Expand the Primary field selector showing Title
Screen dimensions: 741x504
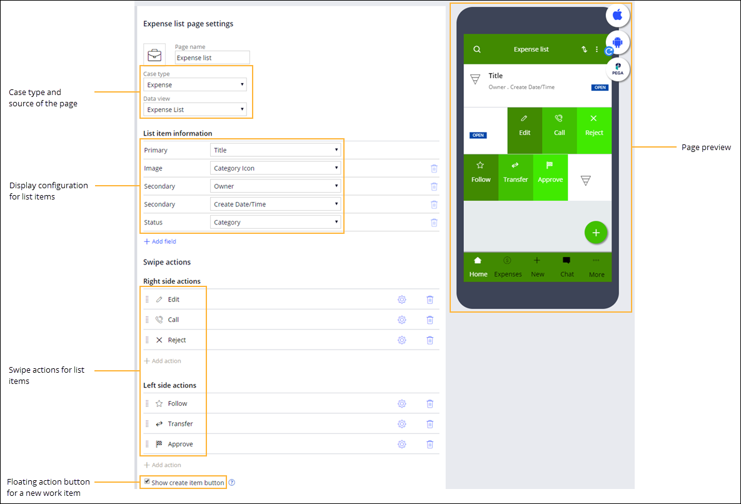click(x=275, y=149)
